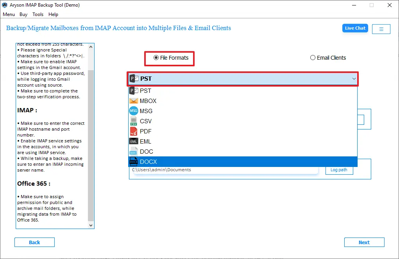This screenshot has height=259, width=399.
Task: Click the PST Outlook icon in dropdown list
Action: point(134,90)
